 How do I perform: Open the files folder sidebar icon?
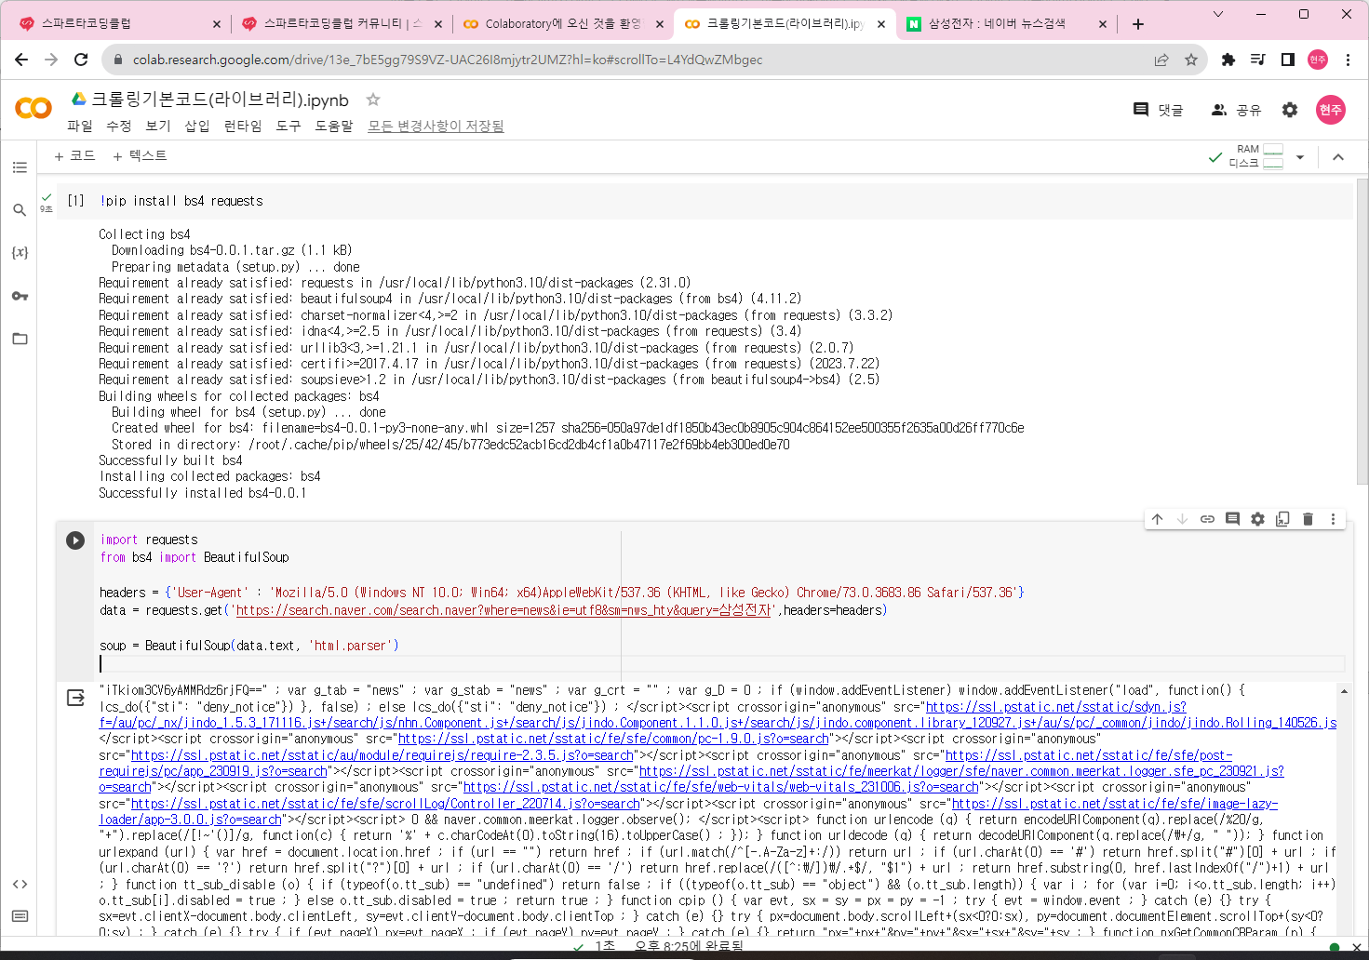(x=20, y=339)
